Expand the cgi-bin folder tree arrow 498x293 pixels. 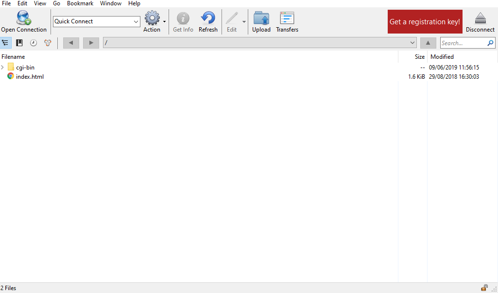2,68
